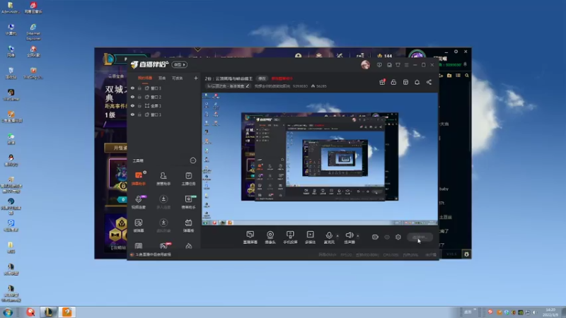Image resolution: width=566 pixels, height=318 pixels.
Task: Switch to the League of Legends taskbar icon
Action: tap(48, 312)
